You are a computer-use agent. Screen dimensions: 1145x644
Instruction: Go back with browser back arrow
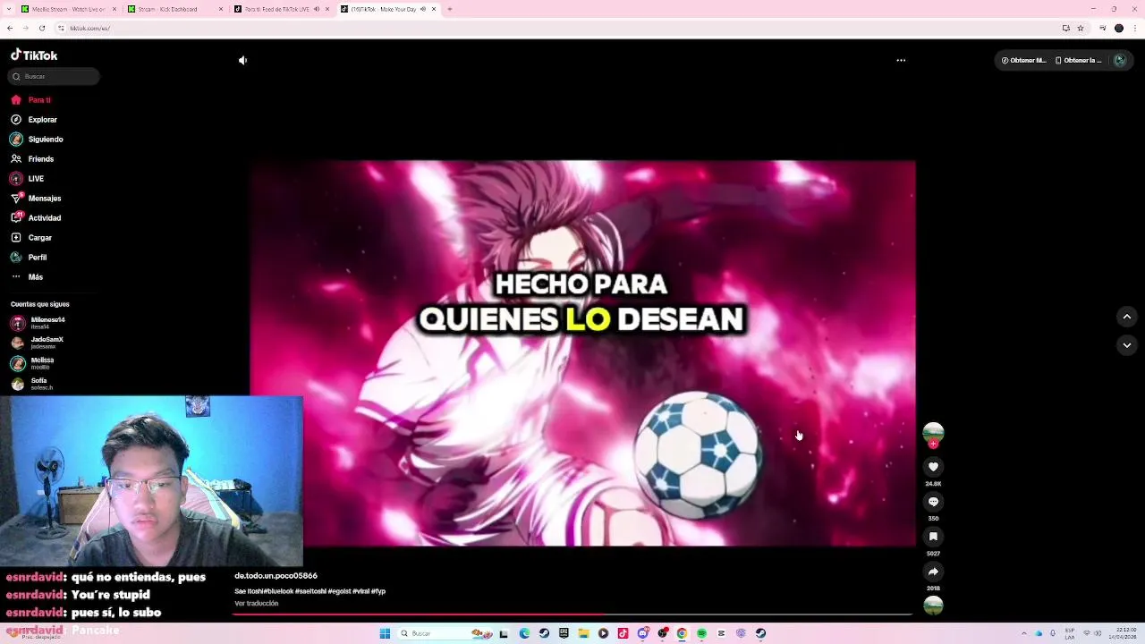pyautogui.click(x=10, y=29)
